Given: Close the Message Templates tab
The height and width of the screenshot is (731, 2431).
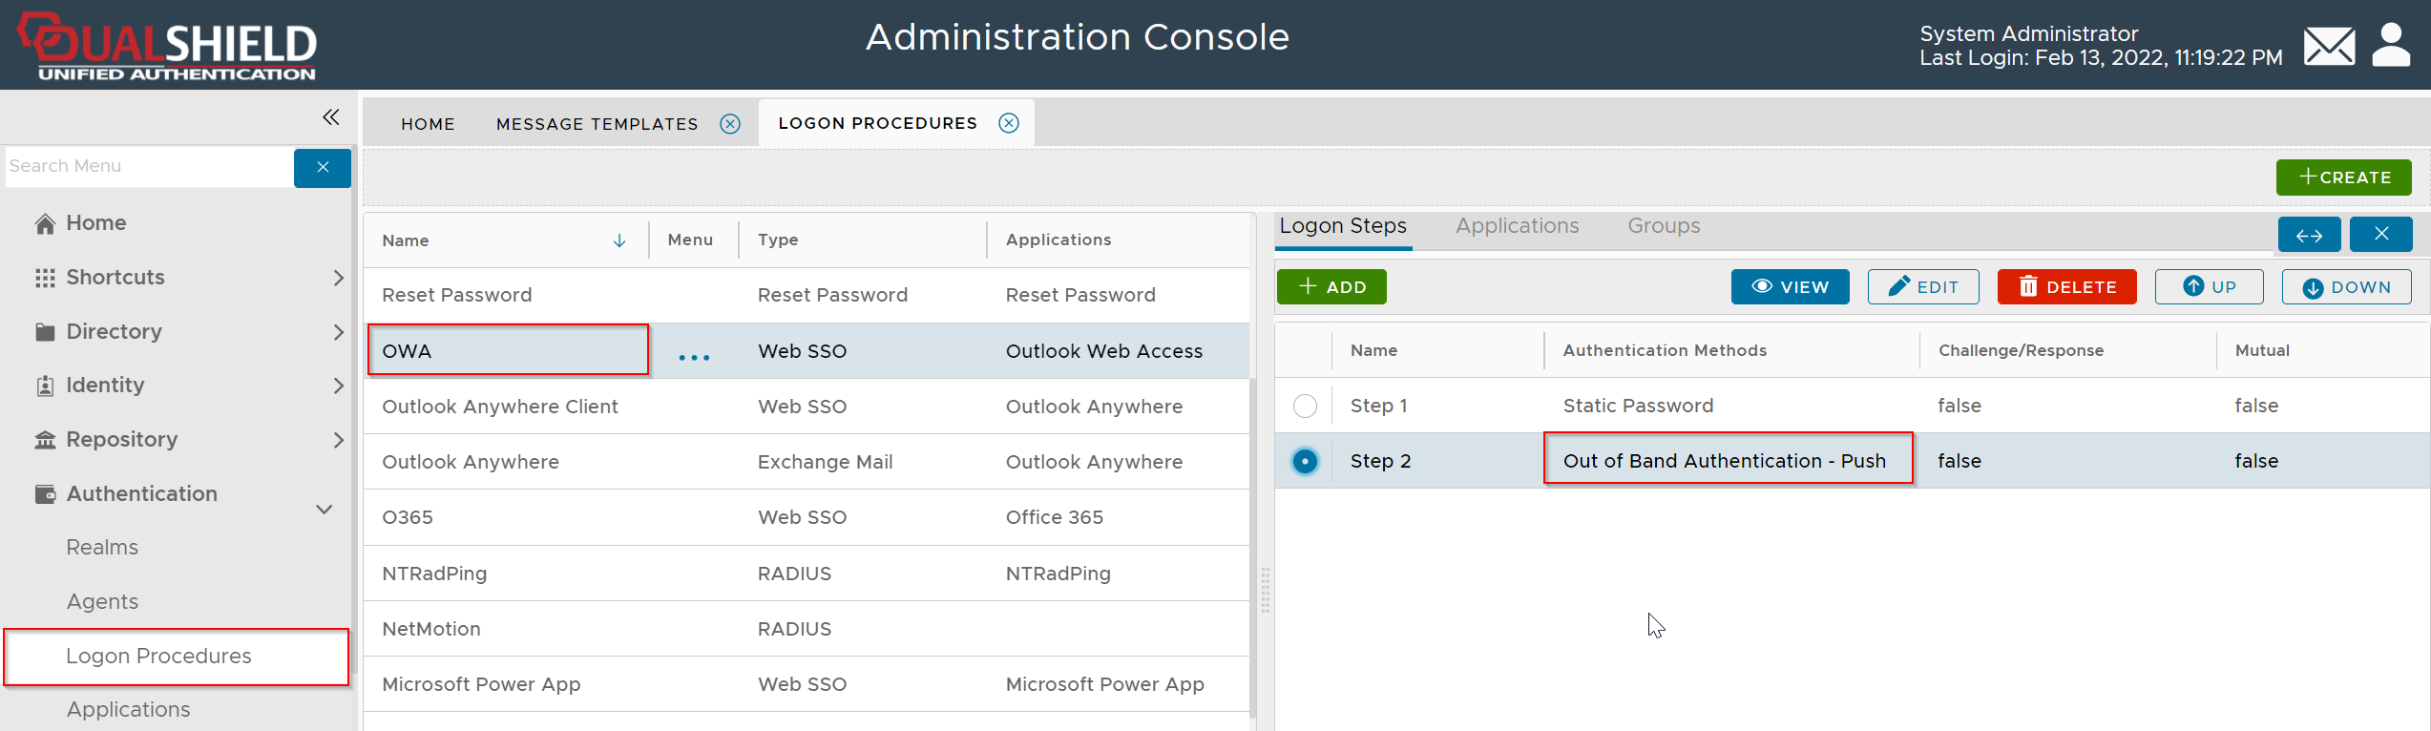Looking at the screenshot, I should [730, 124].
